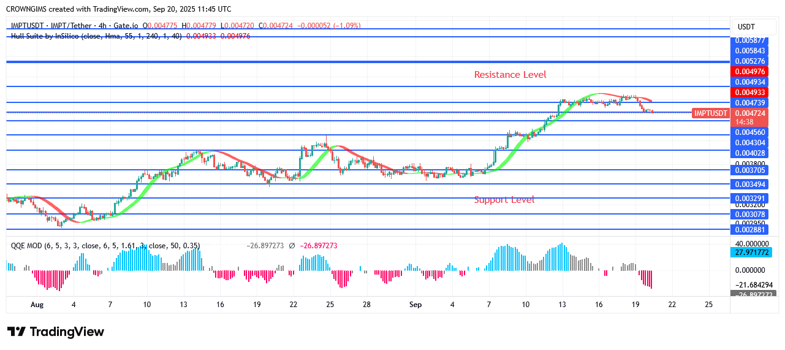The height and width of the screenshot is (350, 785).
Task: Click the 0.003705 price level label
Action: click(749, 171)
